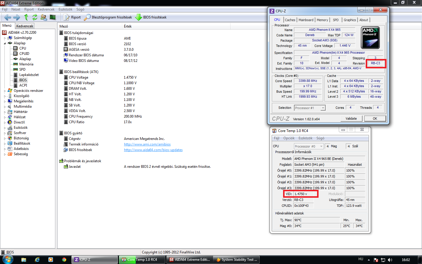422x264 pixels.
Task: Click the green Refresh toolbar icon
Action: pos(35,17)
